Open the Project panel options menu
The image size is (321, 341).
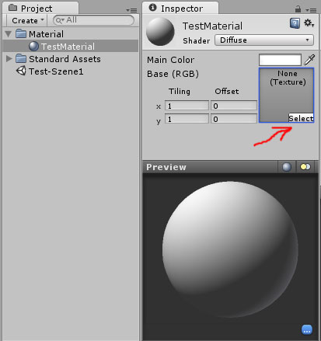click(131, 10)
